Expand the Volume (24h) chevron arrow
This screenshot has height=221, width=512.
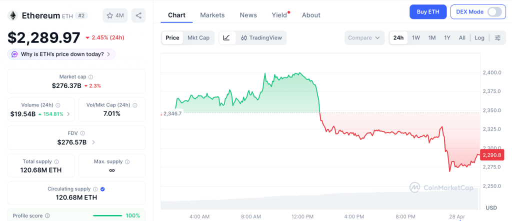68,114
